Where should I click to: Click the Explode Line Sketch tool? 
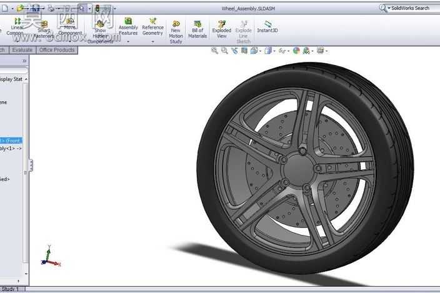tap(243, 32)
